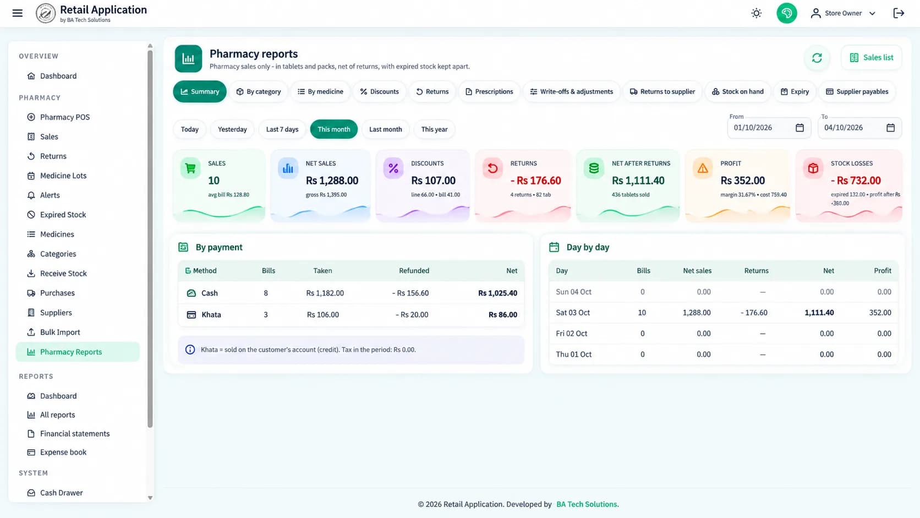Filter by Last month
The image size is (920, 518).
[x=386, y=129]
